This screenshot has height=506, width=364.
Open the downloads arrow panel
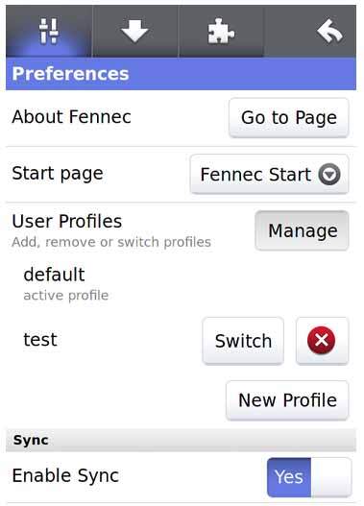click(134, 32)
